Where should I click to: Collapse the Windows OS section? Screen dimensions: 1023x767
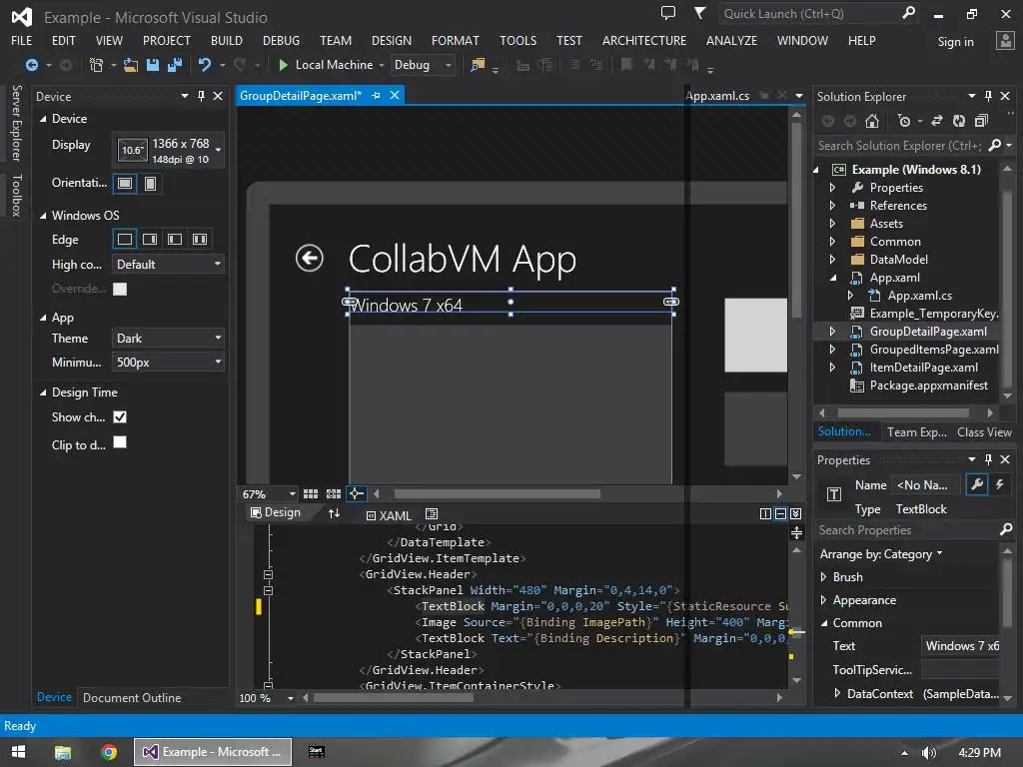click(x=43, y=216)
